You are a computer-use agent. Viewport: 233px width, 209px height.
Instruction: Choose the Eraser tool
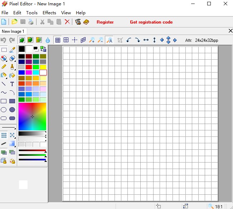tap(12, 58)
